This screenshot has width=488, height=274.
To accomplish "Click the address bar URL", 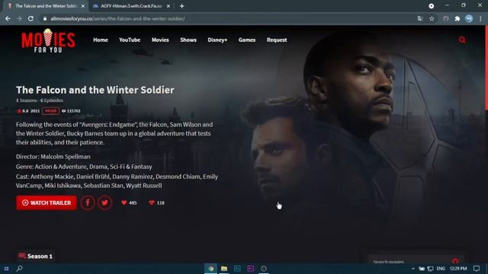I will point(118,18).
